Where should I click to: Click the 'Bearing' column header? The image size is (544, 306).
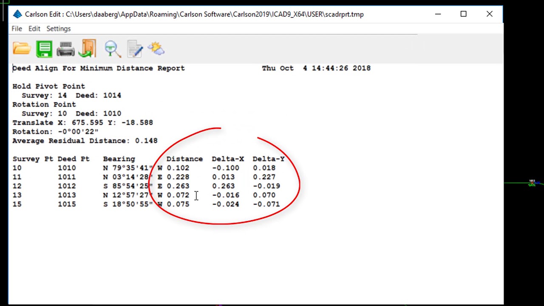pyautogui.click(x=119, y=159)
